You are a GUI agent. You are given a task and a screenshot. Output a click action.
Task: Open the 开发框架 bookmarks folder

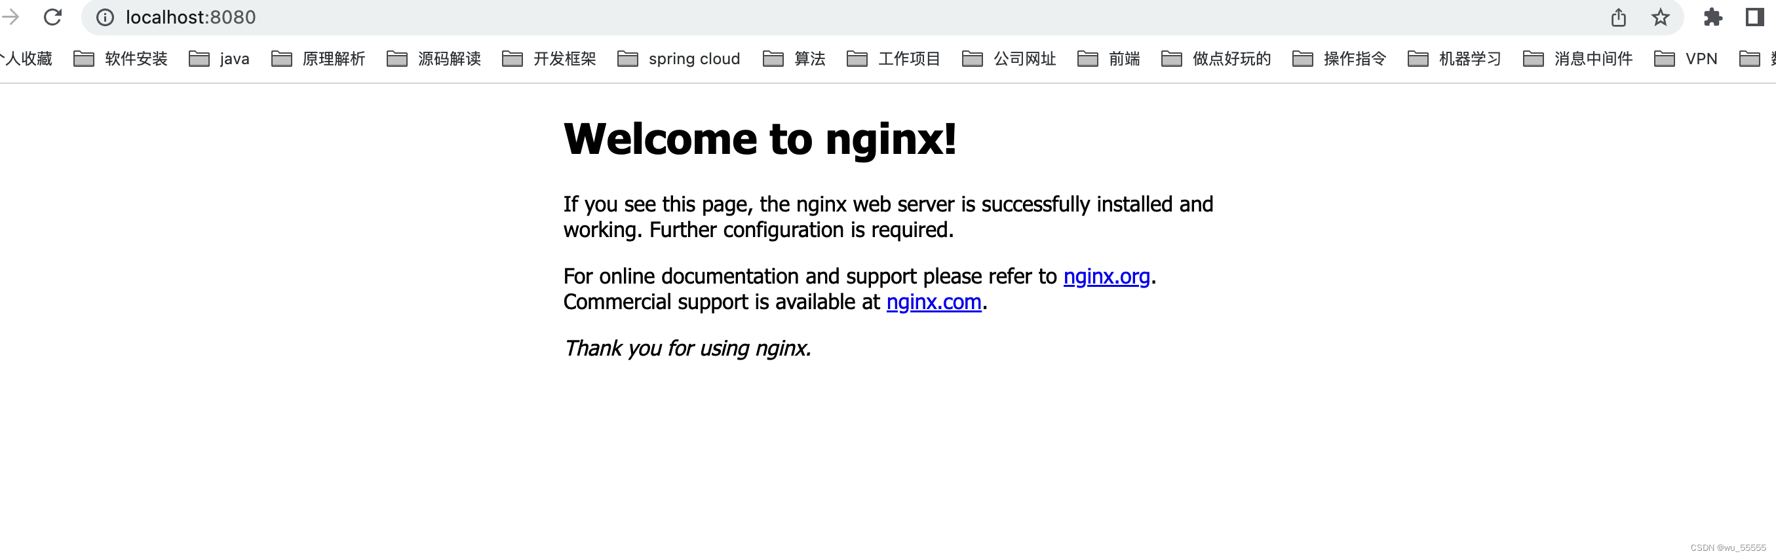pos(549,59)
